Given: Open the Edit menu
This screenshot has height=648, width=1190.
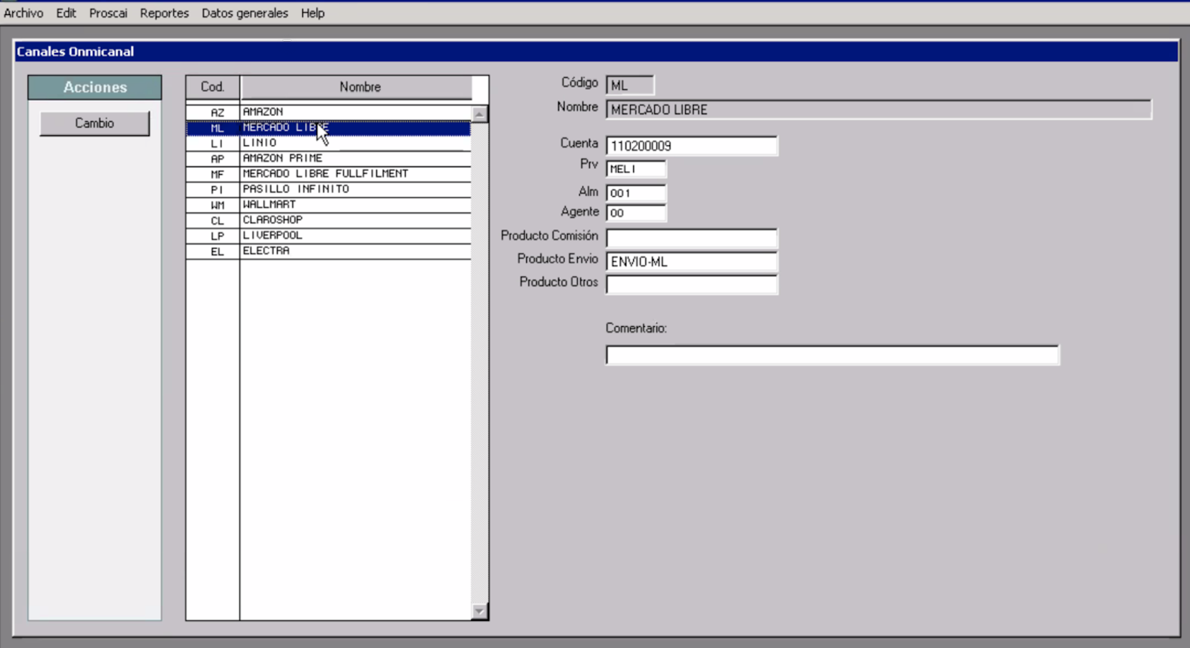Looking at the screenshot, I should pos(66,13).
